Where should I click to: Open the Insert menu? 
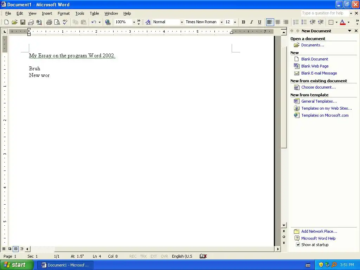pyautogui.click(x=47, y=13)
